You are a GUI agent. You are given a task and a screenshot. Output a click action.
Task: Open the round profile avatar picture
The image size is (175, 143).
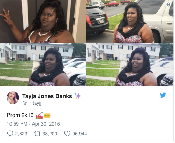point(13,98)
